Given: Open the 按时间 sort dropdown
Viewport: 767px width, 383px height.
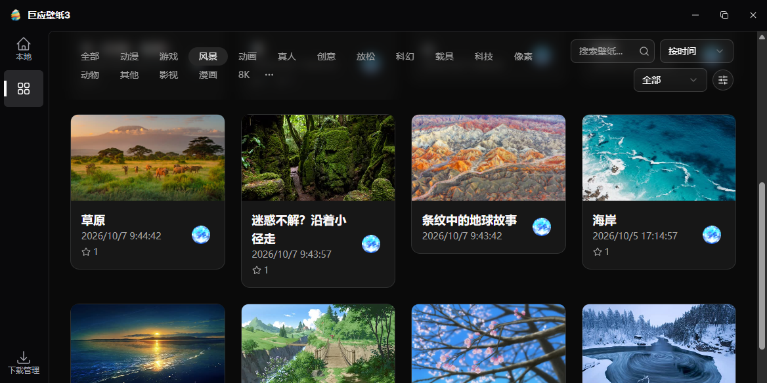Looking at the screenshot, I should (697, 51).
